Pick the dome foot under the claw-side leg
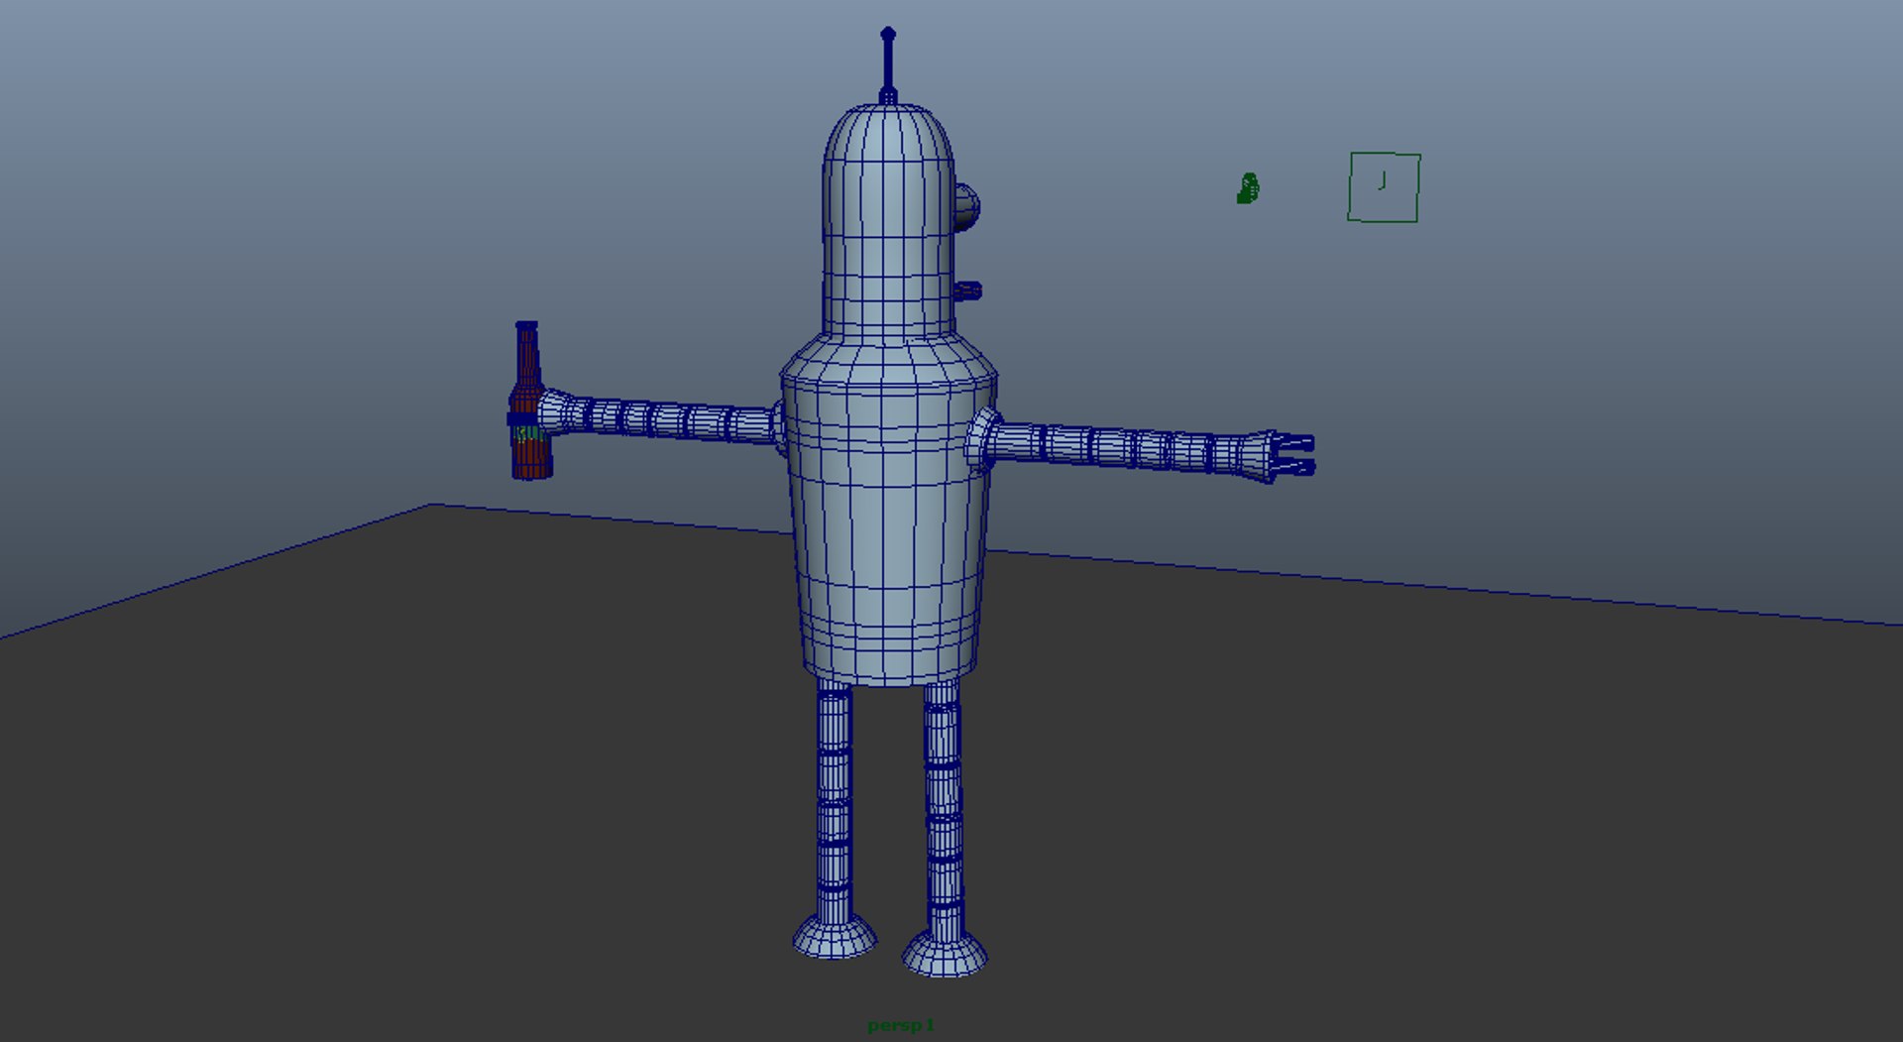The height and width of the screenshot is (1042, 1903). pos(945,953)
